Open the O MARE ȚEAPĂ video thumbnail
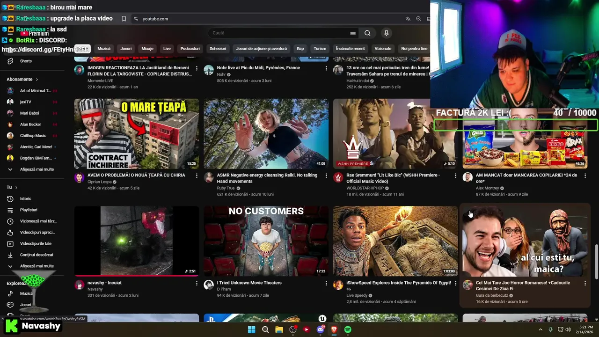Image resolution: width=599 pixels, height=337 pixels. tap(137, 133)
